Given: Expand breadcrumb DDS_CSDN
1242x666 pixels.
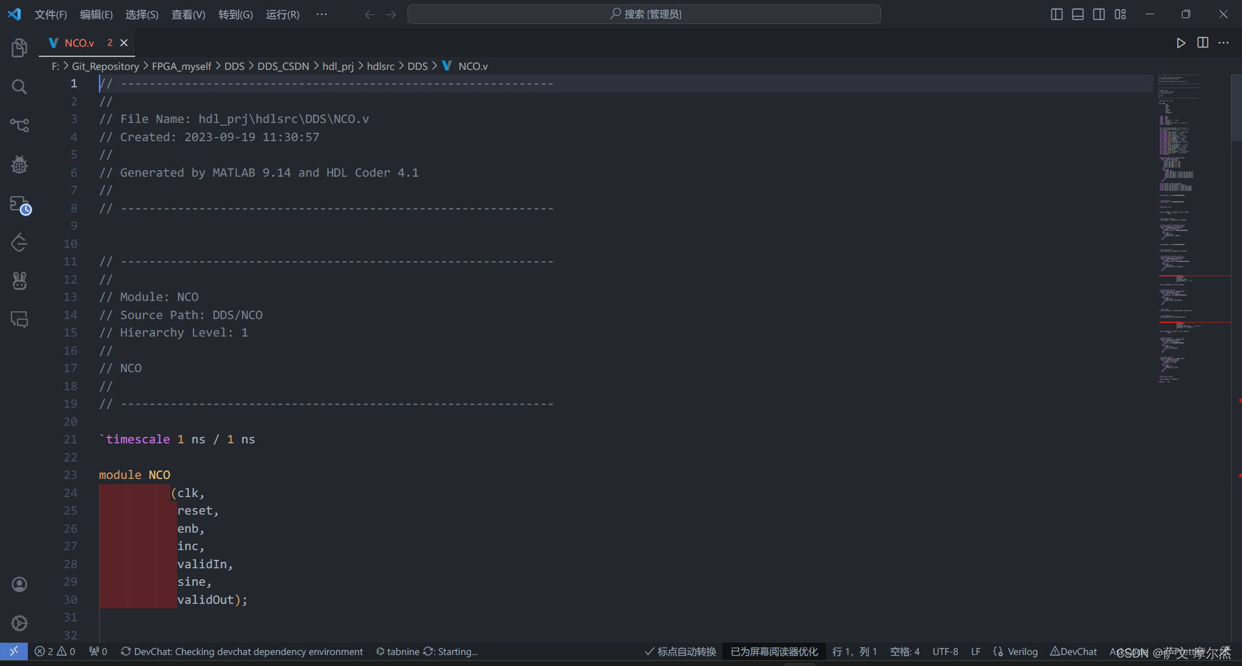Looking at the screenshot, I should (283, 66).
